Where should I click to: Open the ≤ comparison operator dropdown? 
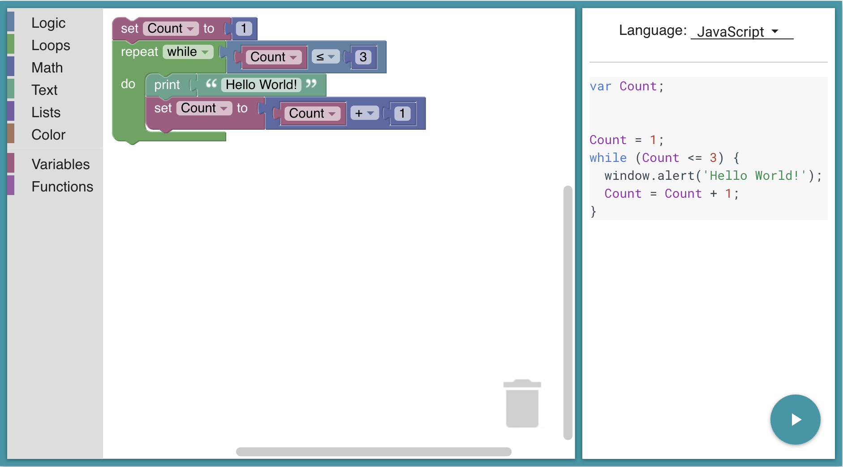tap(326, 57)
